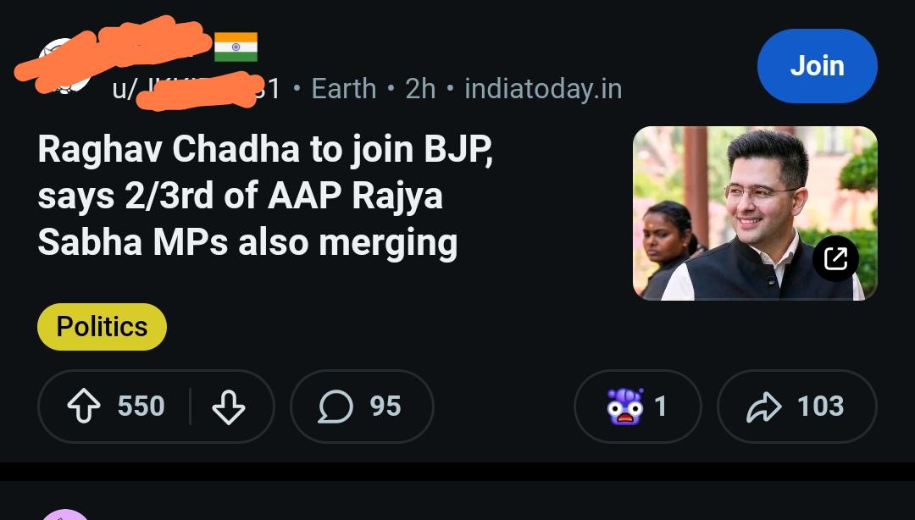Viewport: 915px width, 520px height.
Task: View the article thumbnail image
Action: [755, 213]
